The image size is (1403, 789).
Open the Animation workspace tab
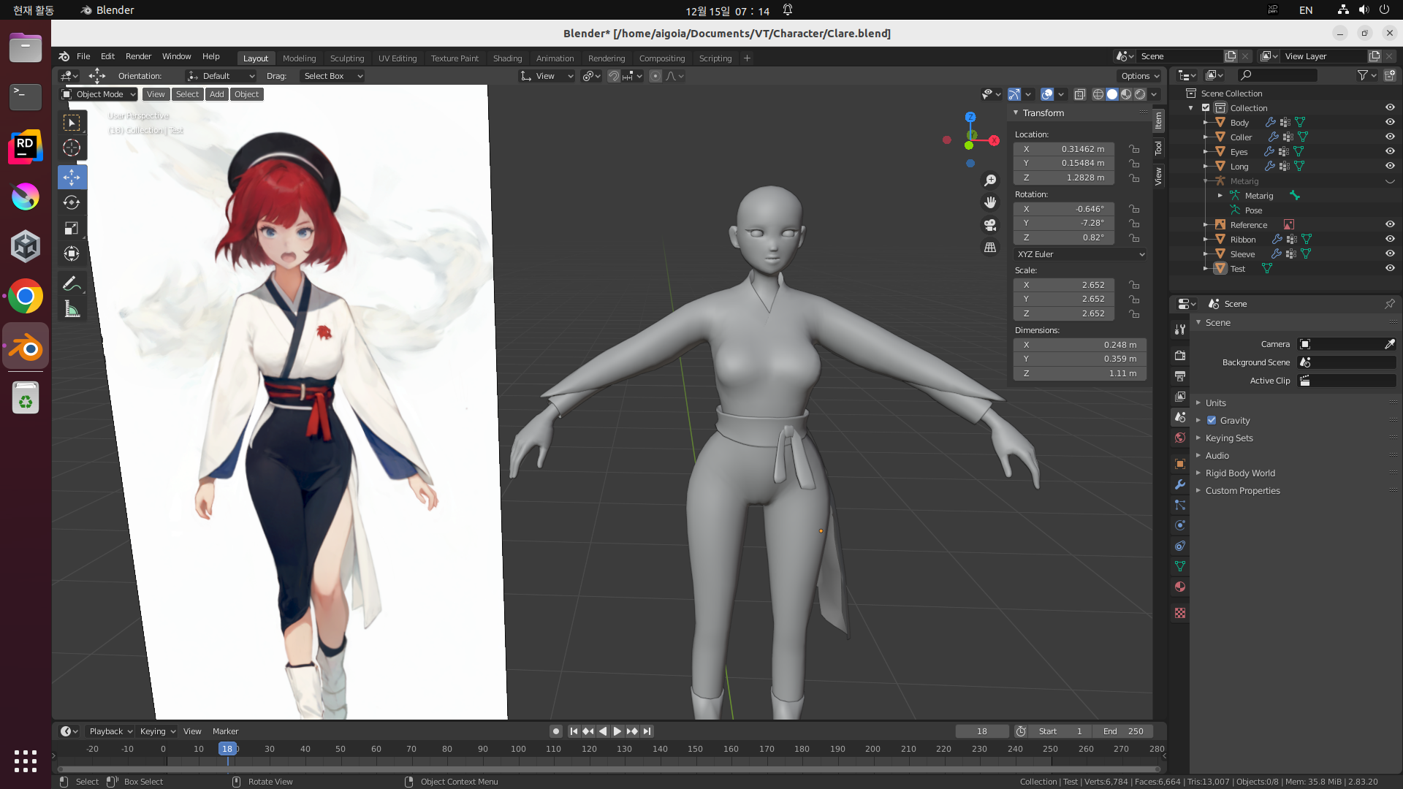point(555,58)
